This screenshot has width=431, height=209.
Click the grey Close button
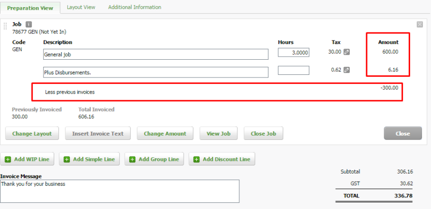pyautogui.click(x=403, y=134)
